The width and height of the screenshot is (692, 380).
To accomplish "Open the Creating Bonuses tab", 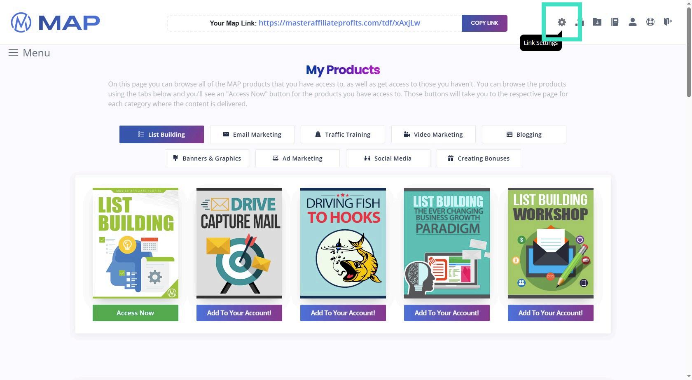I will click(479, 158).
